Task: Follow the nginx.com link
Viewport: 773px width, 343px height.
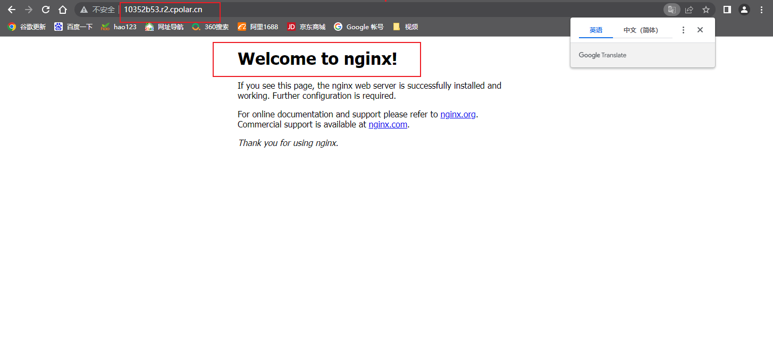Action: point(388,125)
